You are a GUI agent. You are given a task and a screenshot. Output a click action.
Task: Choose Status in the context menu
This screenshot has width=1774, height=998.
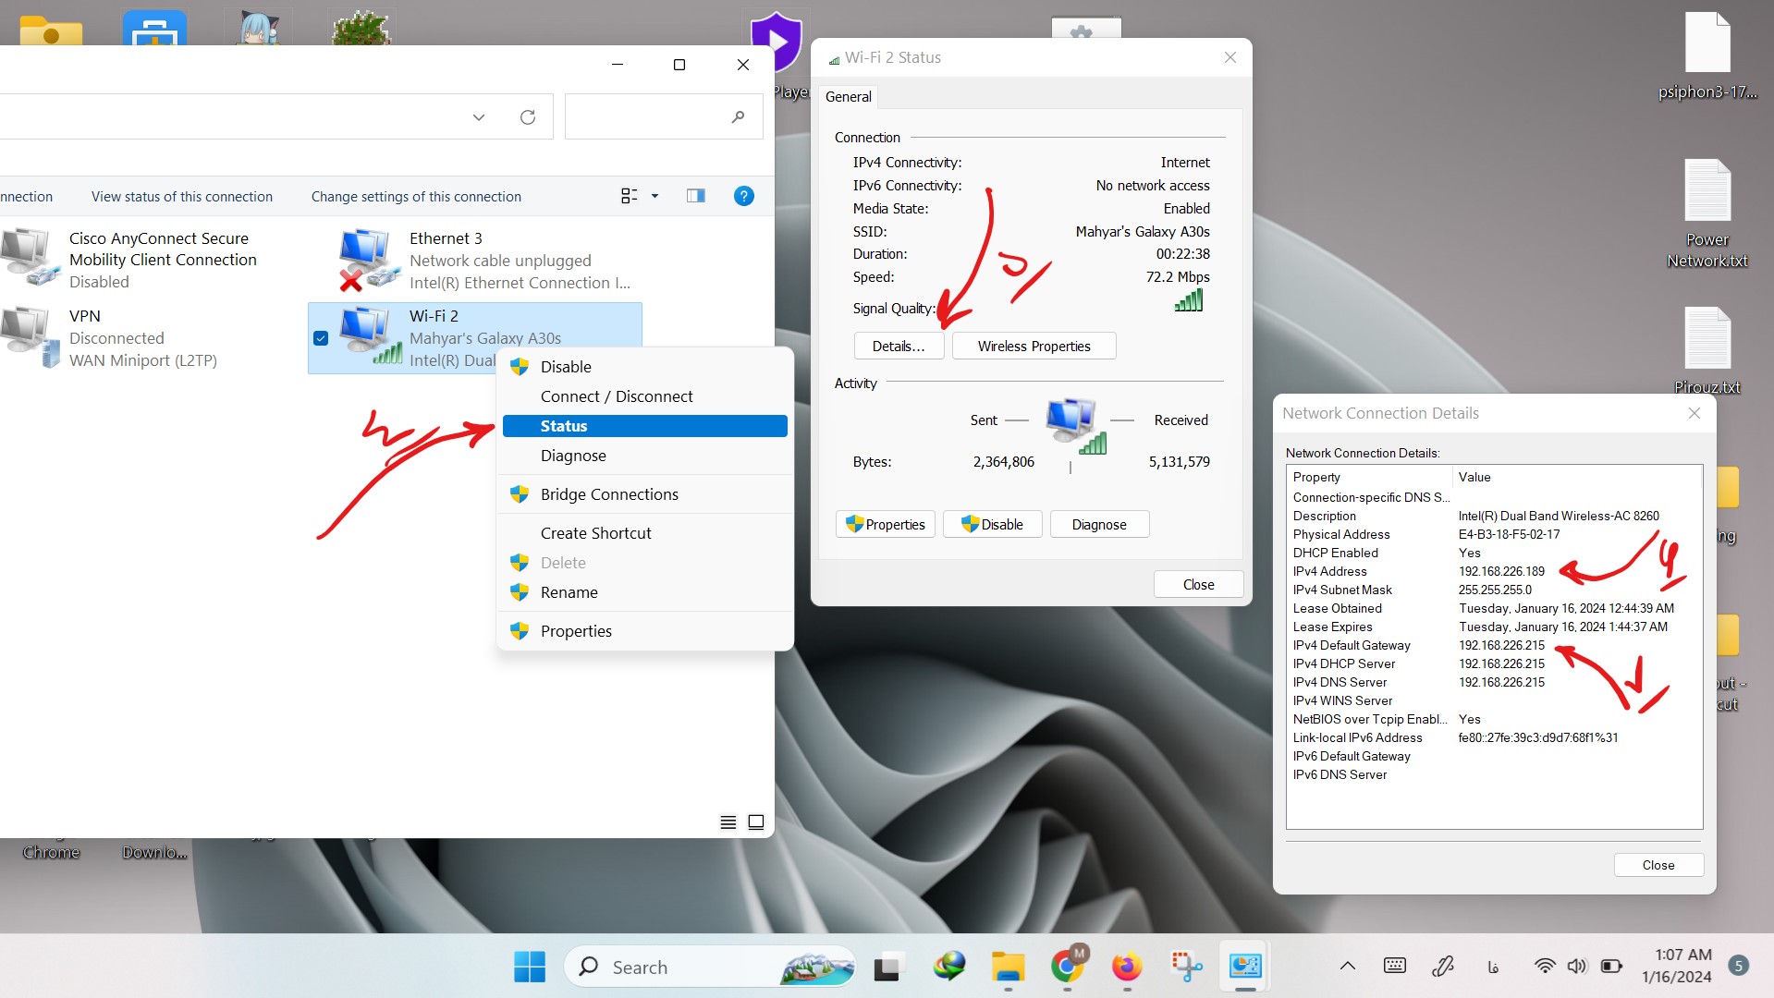click(x=645, y=426)
